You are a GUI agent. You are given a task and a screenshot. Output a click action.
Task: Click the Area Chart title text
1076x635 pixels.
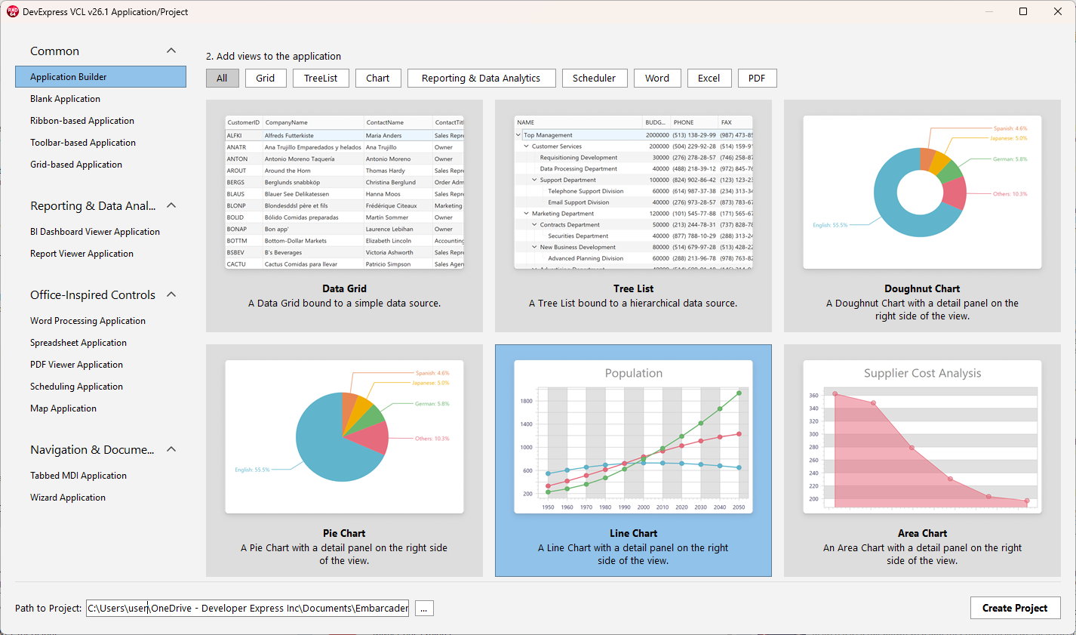922,533
